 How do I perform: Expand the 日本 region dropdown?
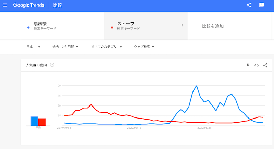[x=33, y=47]
